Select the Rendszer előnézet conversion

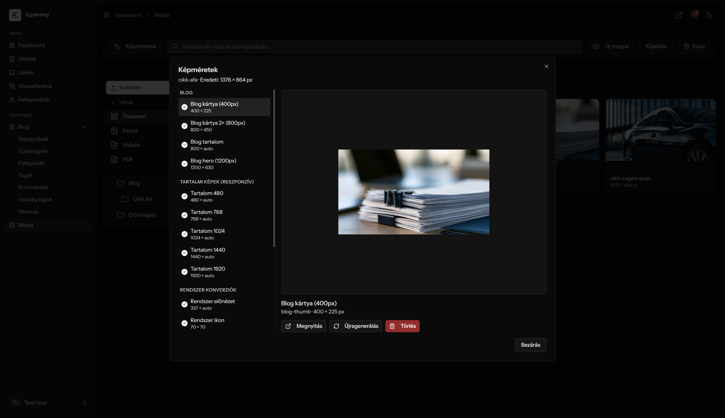(224, 305)
